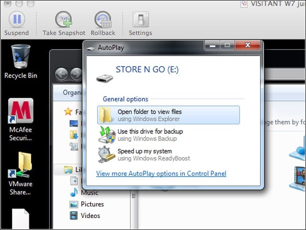The height and width of the screenshot is (230, 306).
Task: Click Desktop icon under Favorites
Action: coord(74,124)
